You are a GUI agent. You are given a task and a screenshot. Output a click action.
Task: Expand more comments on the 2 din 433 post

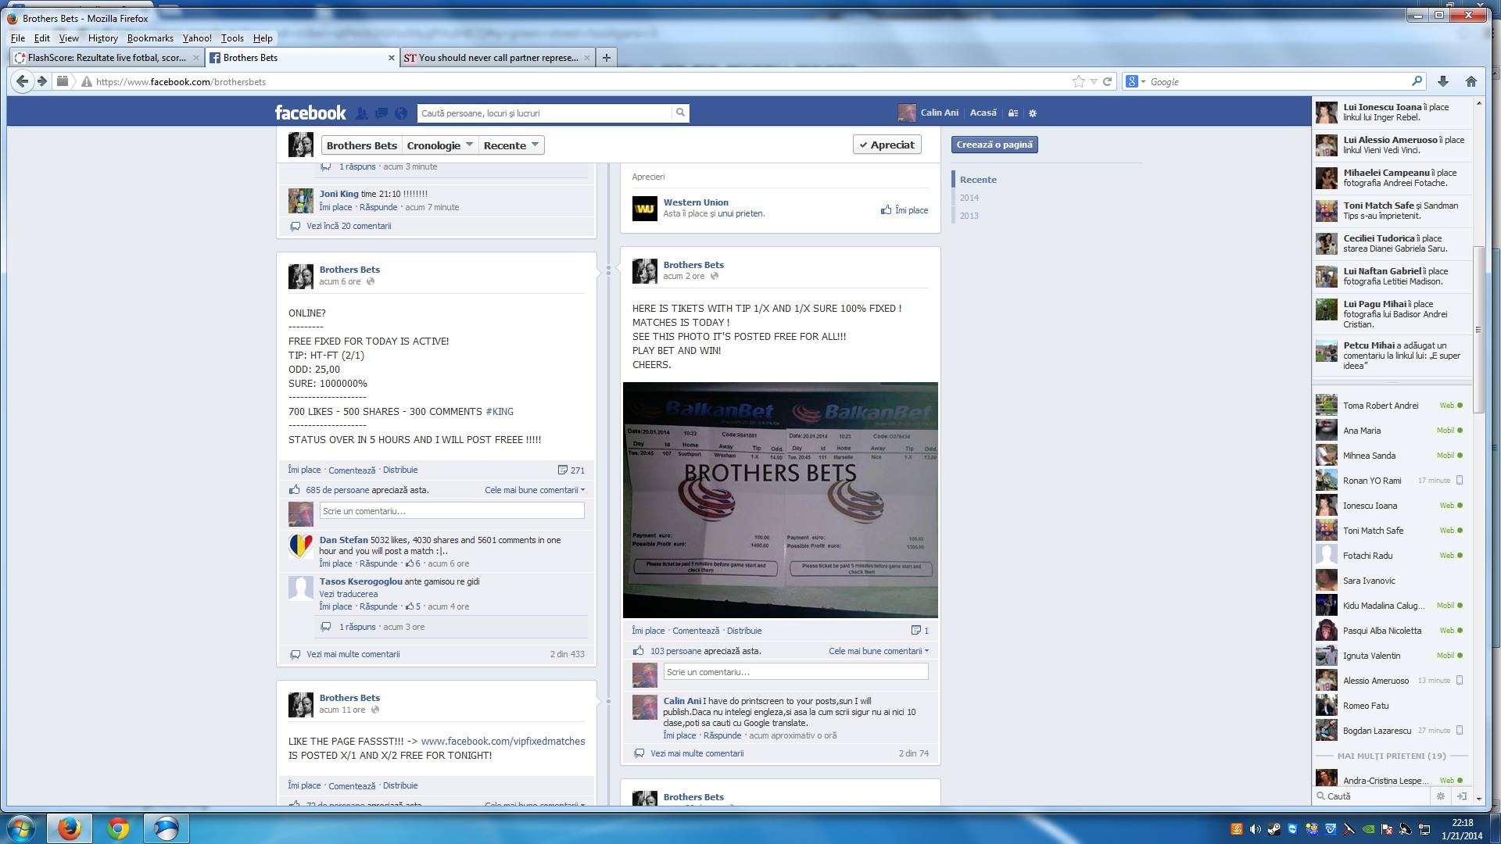coord(353,654)
